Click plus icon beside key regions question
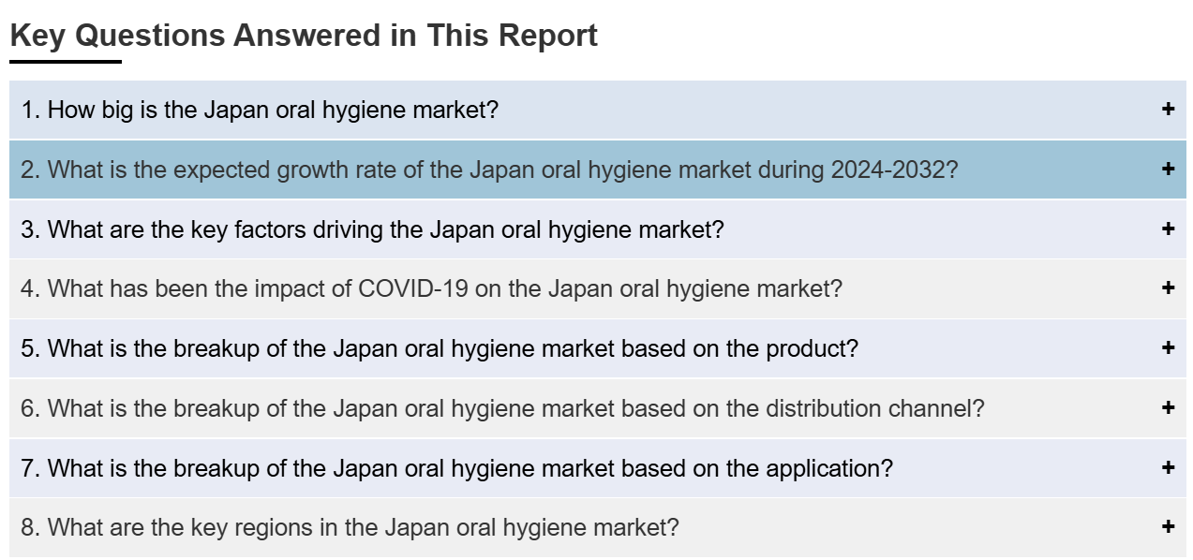The height and width of the screenshot is (560, 1193). 1168,526
